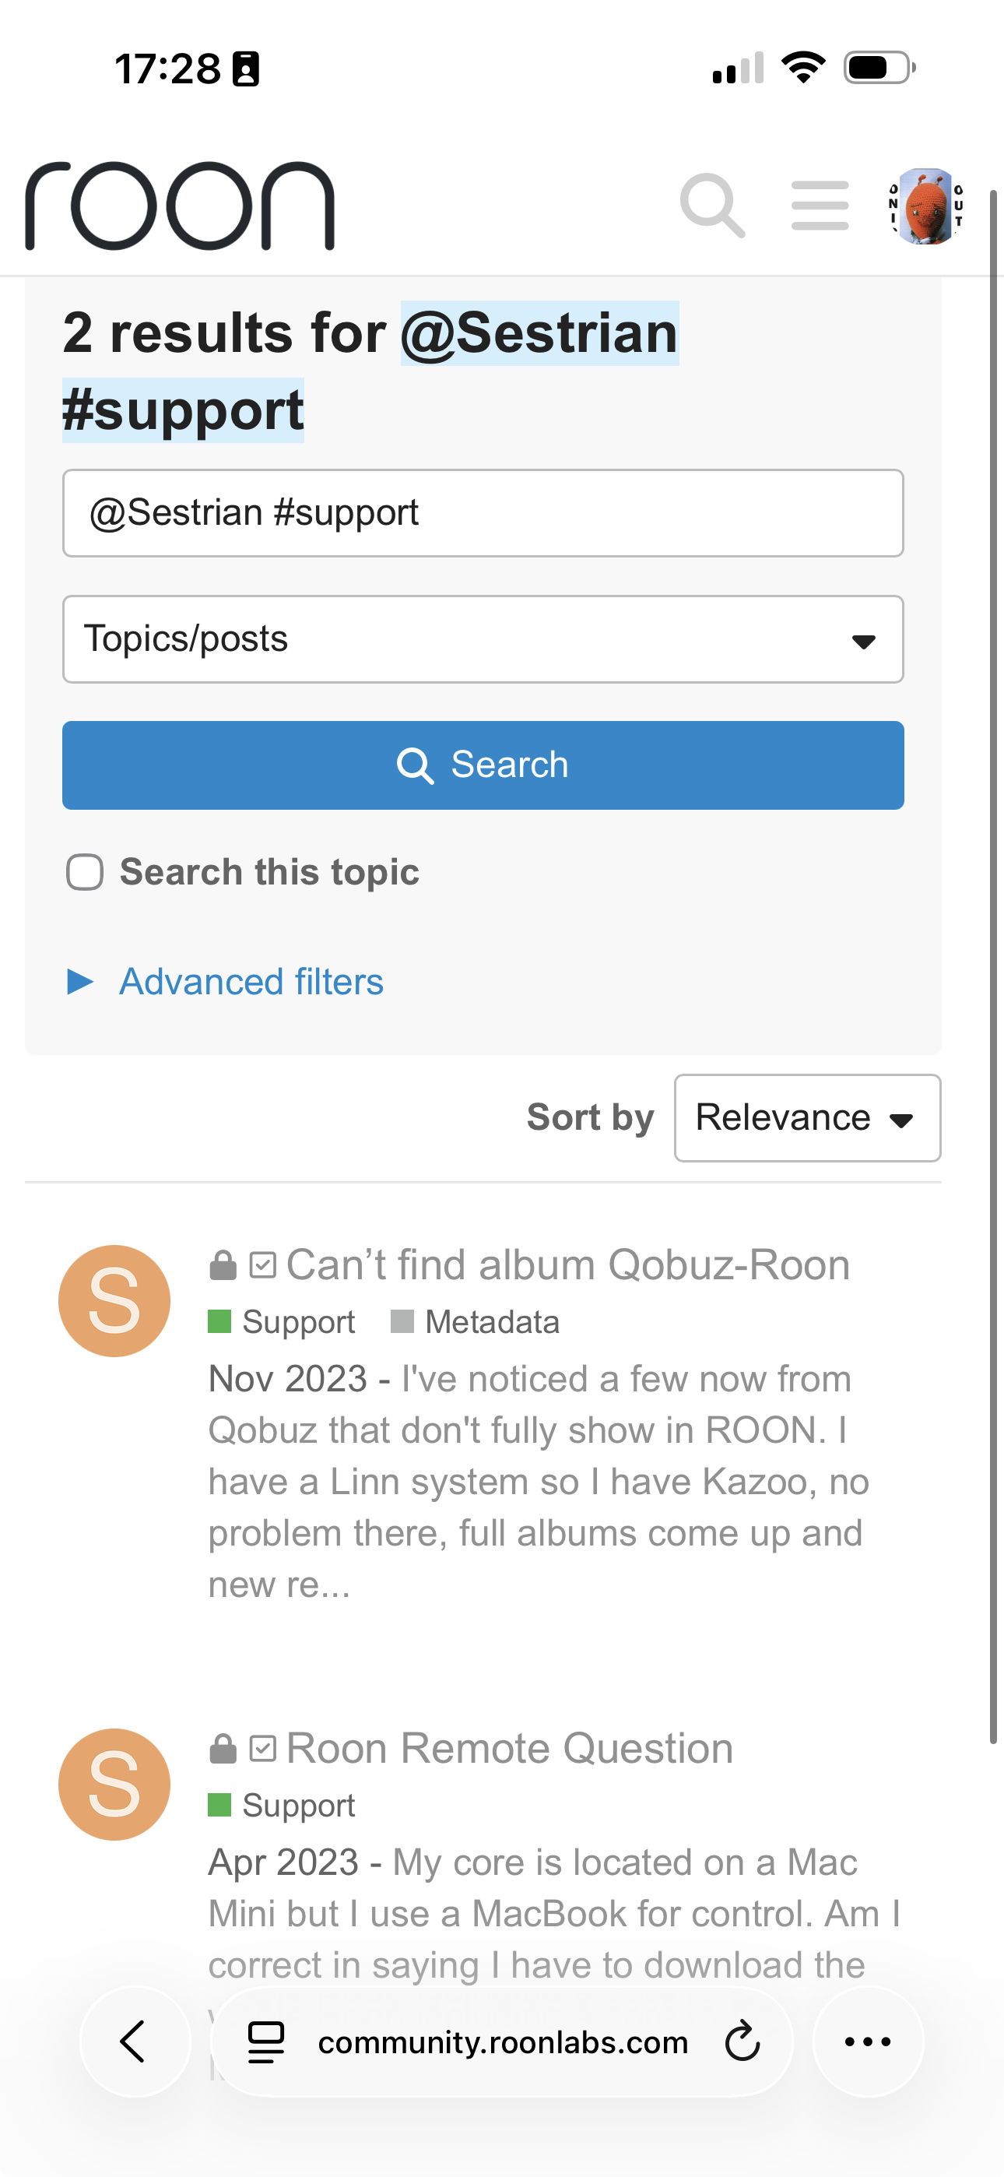Open the first result's S user avatar
This screenshot has width=1004, height=2177.
tap(114, 1300)
